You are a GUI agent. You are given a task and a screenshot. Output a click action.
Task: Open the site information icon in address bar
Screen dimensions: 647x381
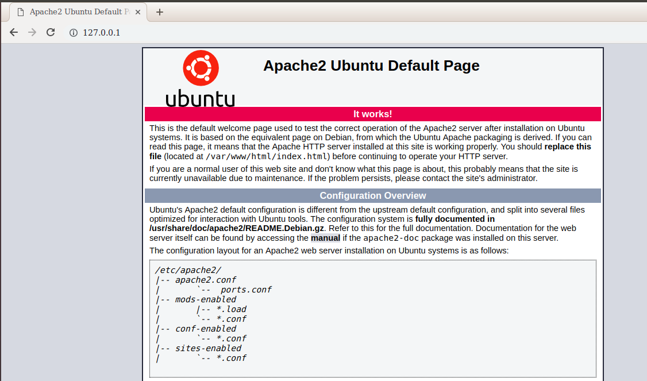coord(72,33)
